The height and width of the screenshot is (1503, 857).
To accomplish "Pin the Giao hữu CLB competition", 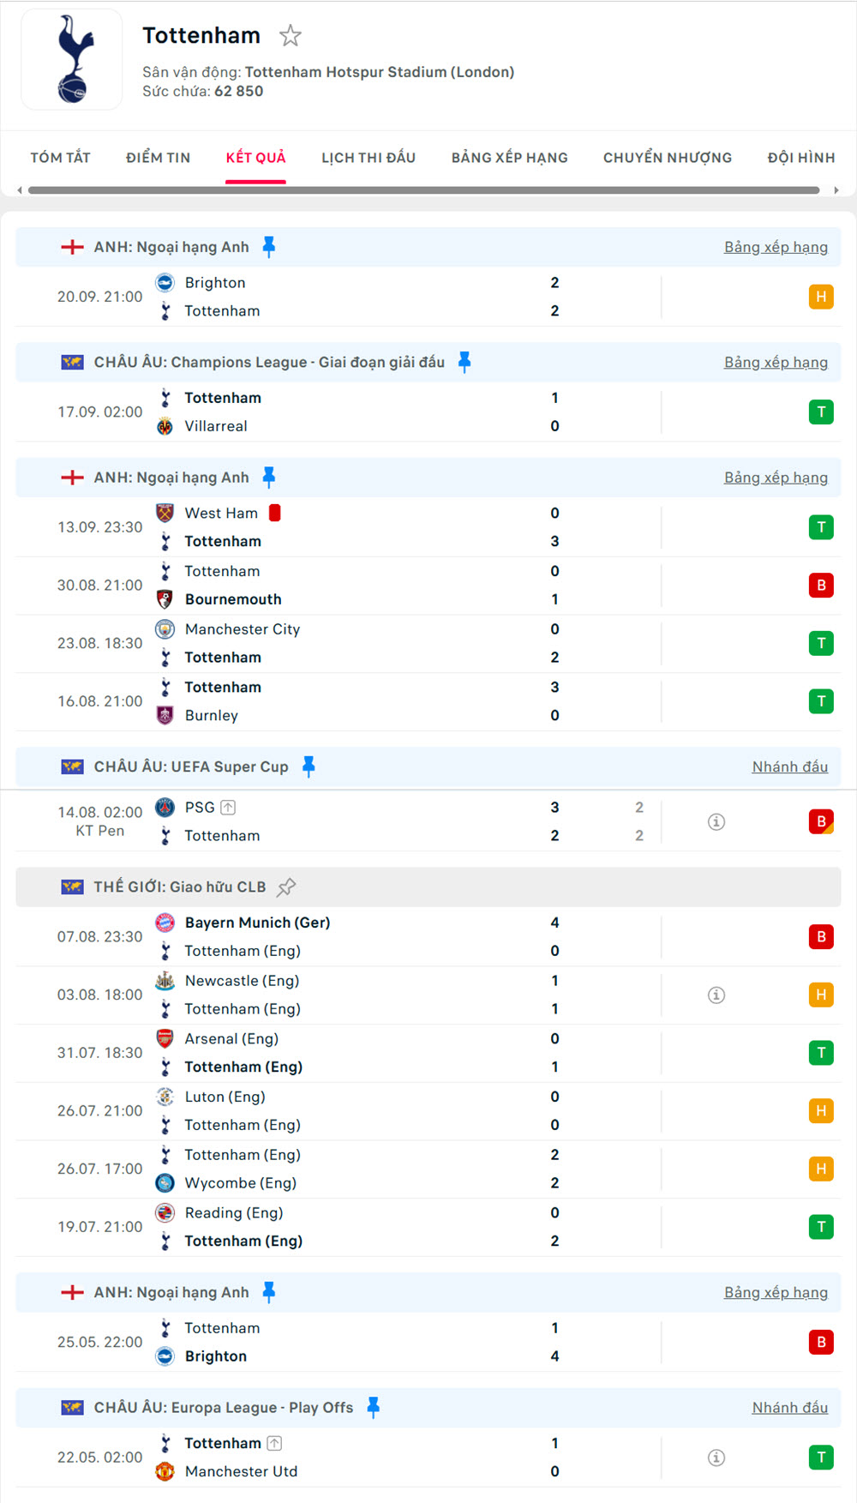I will click(x=287, y=887).
